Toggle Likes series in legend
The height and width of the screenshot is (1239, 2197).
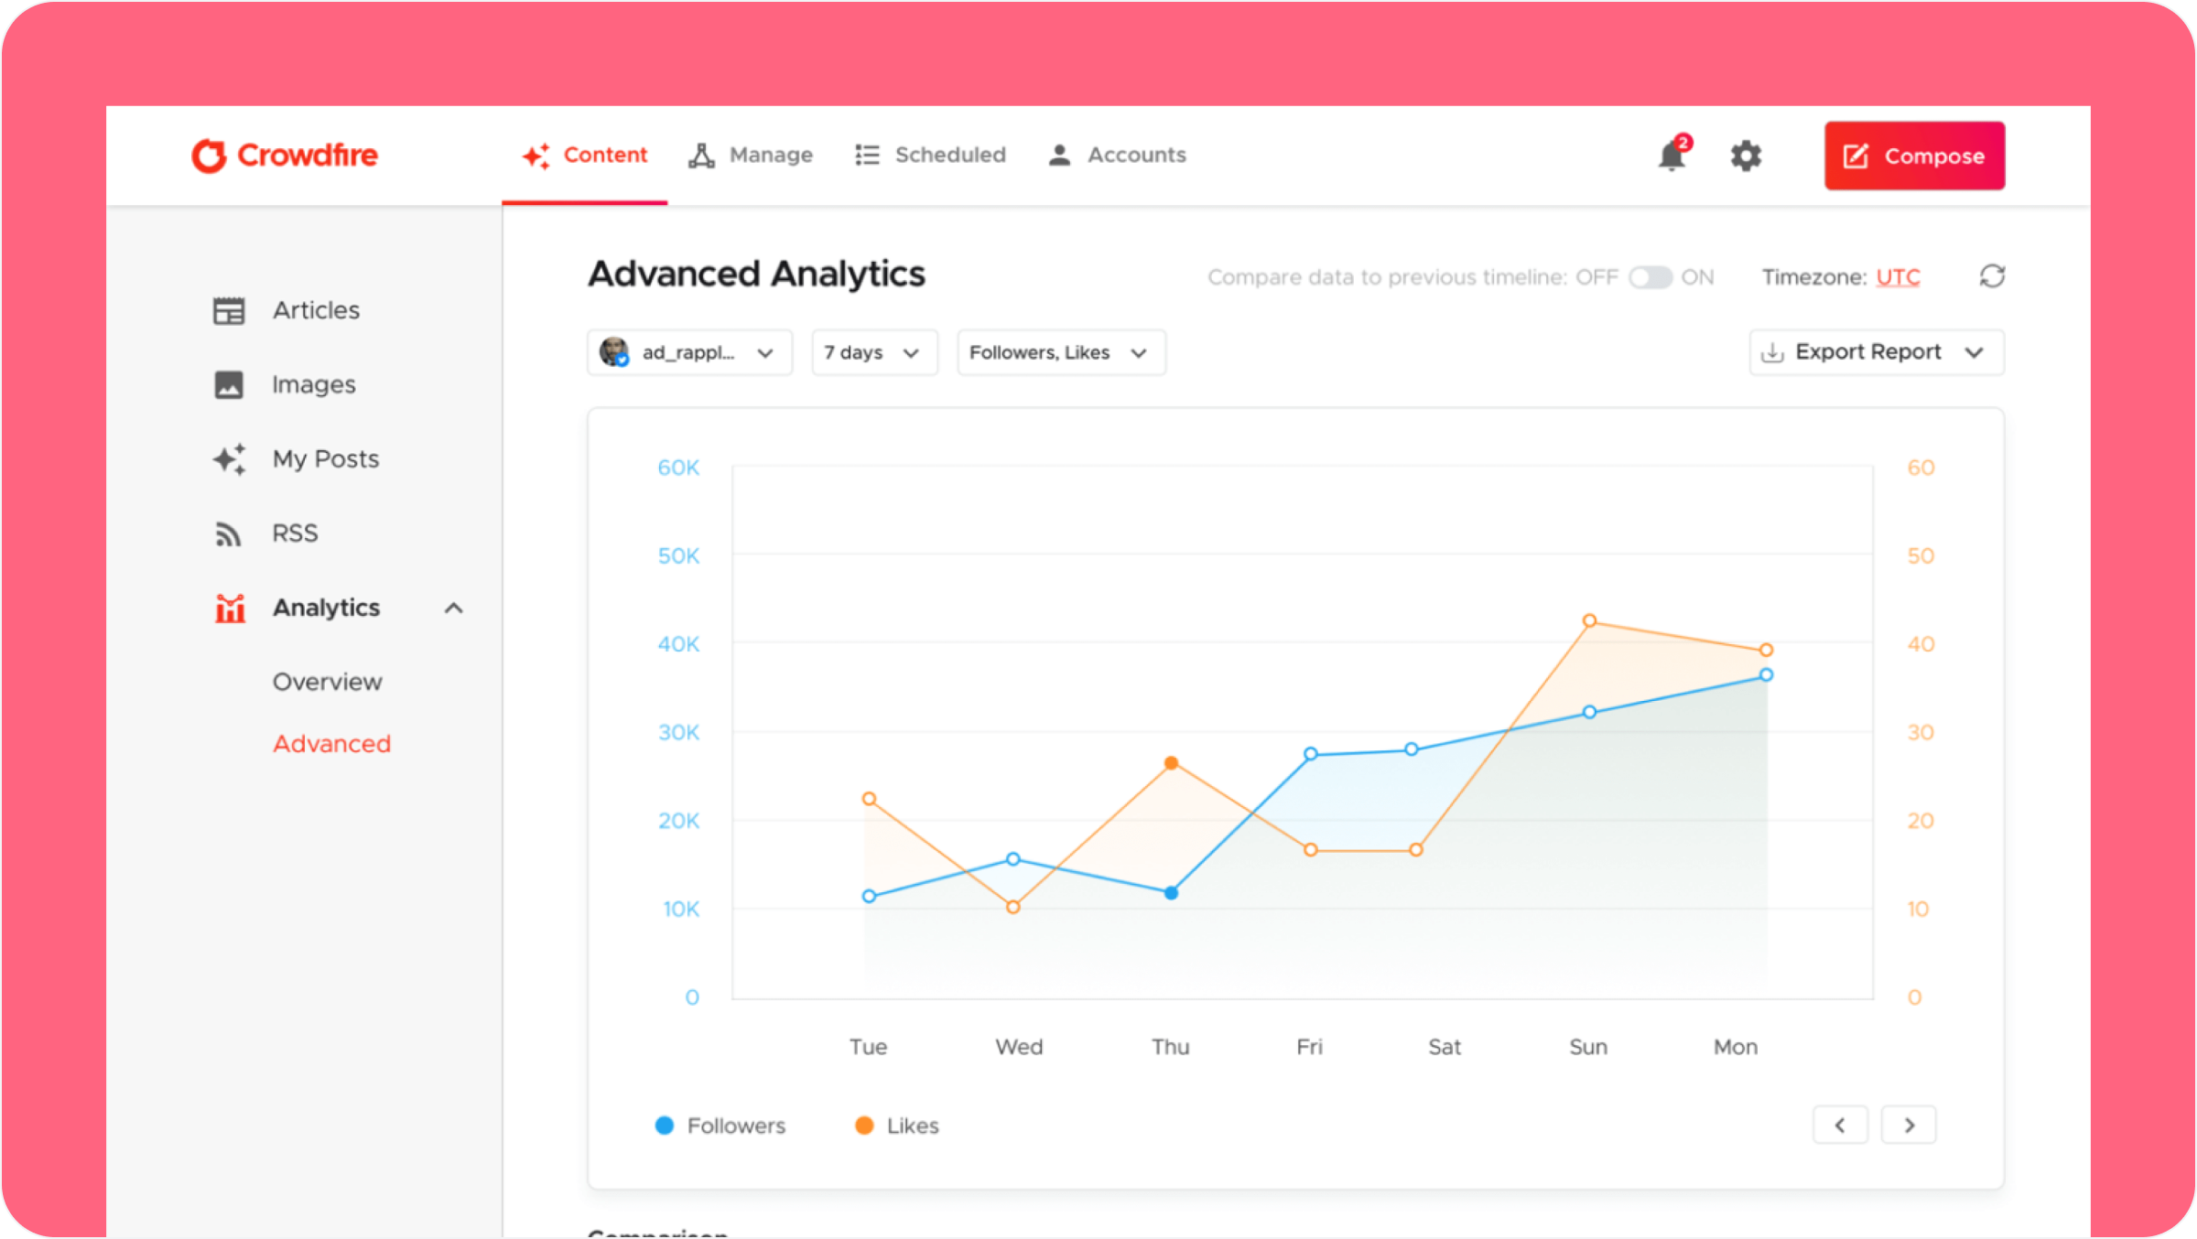[x=897, y=1126]
